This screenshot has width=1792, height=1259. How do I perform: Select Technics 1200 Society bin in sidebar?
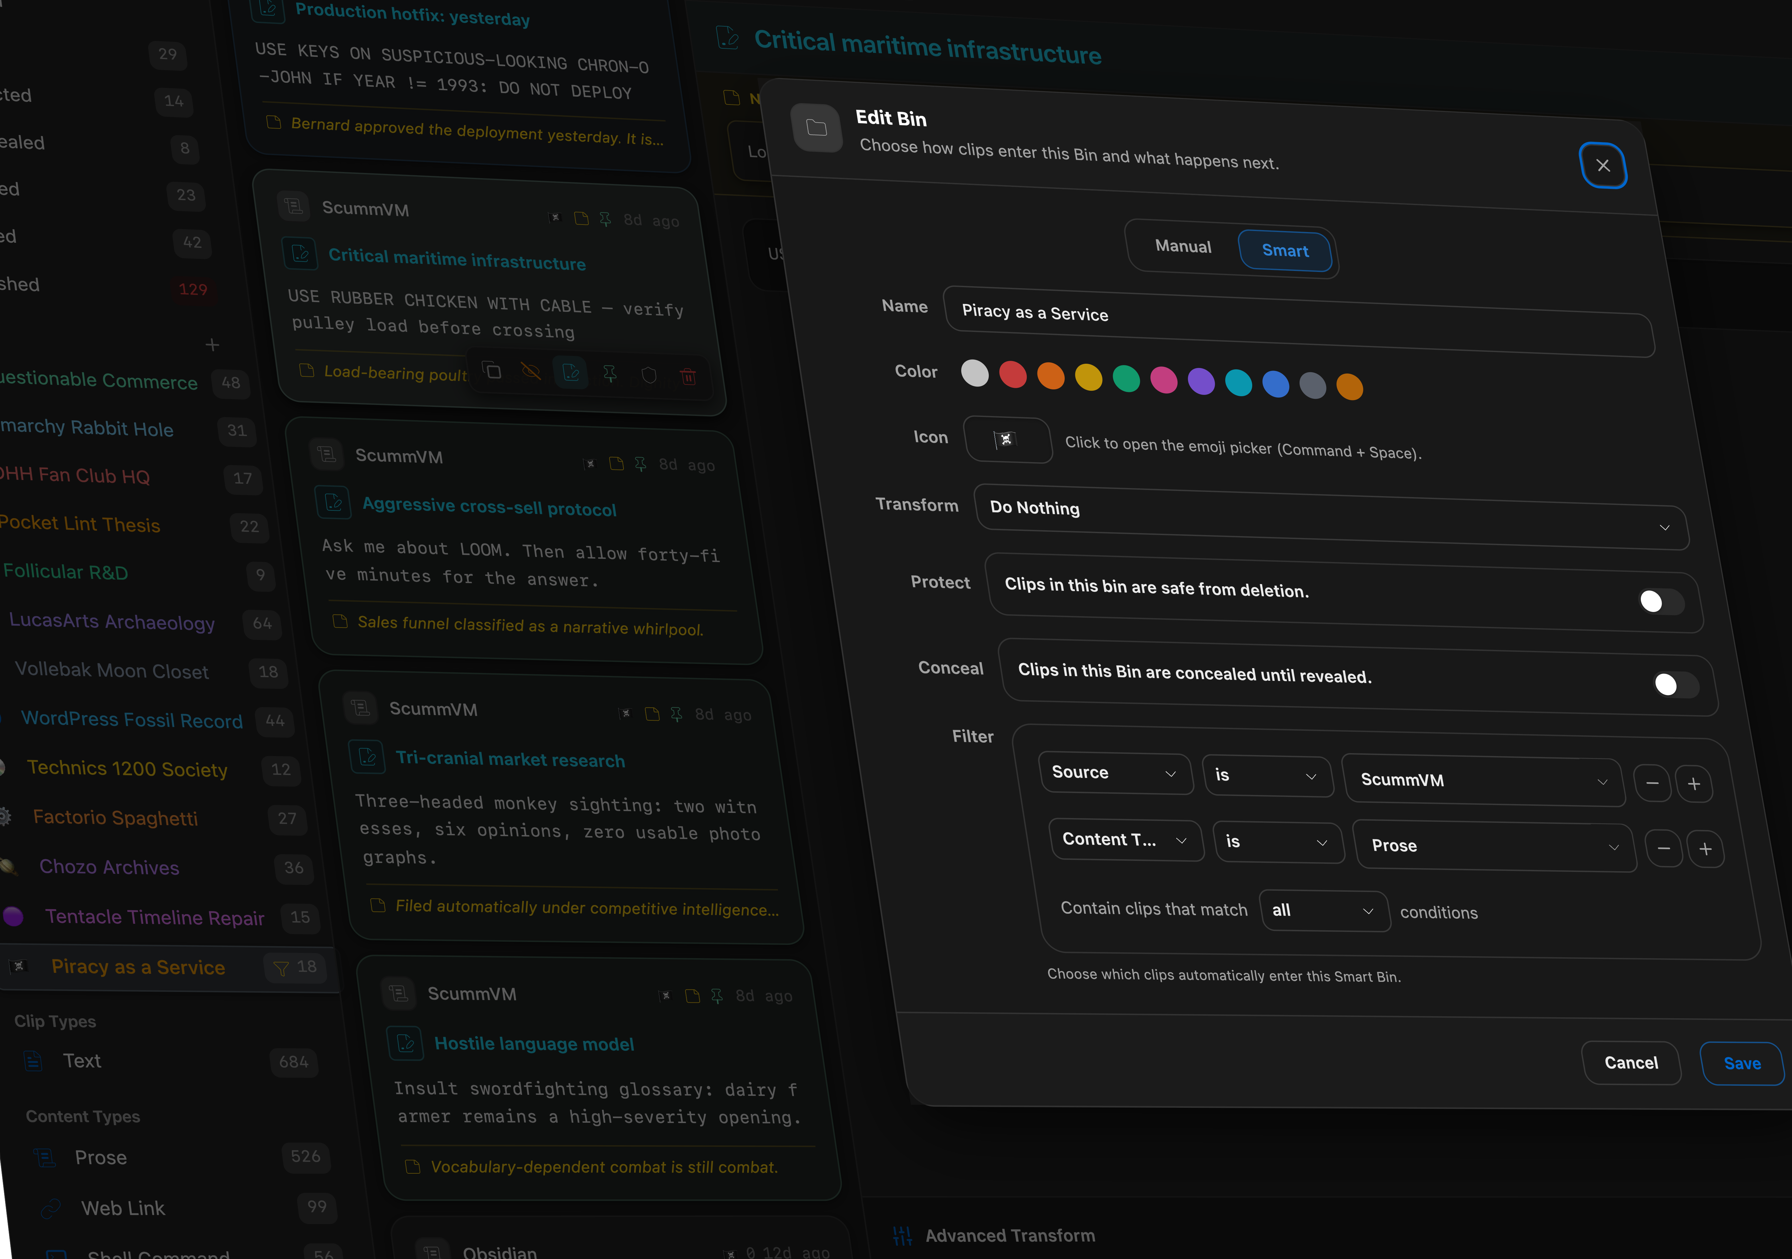tap(127, 769)
